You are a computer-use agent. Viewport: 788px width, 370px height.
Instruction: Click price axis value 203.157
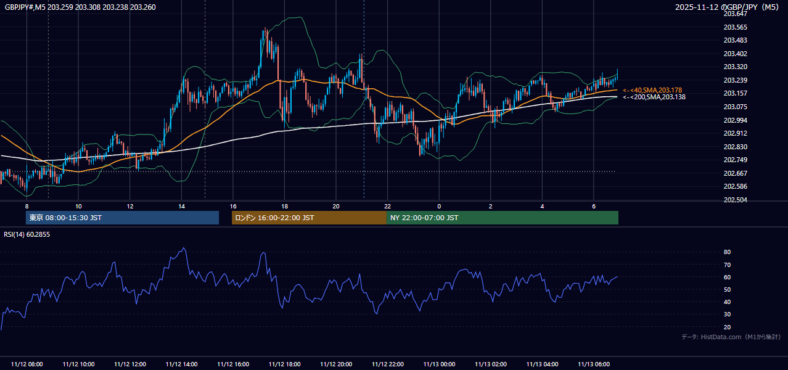pos(735,93)
